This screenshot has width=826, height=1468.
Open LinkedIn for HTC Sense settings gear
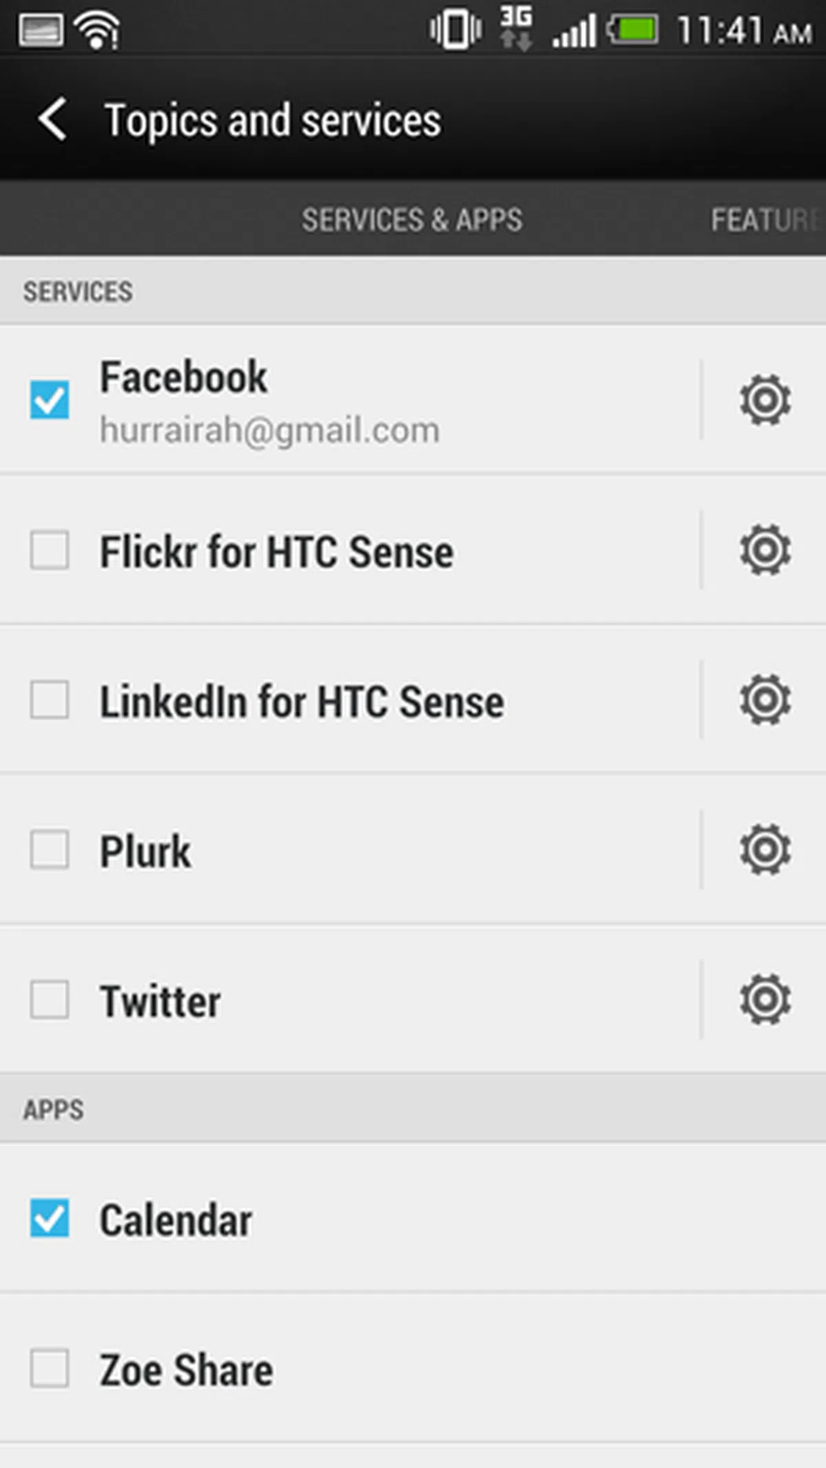point(765,700)
